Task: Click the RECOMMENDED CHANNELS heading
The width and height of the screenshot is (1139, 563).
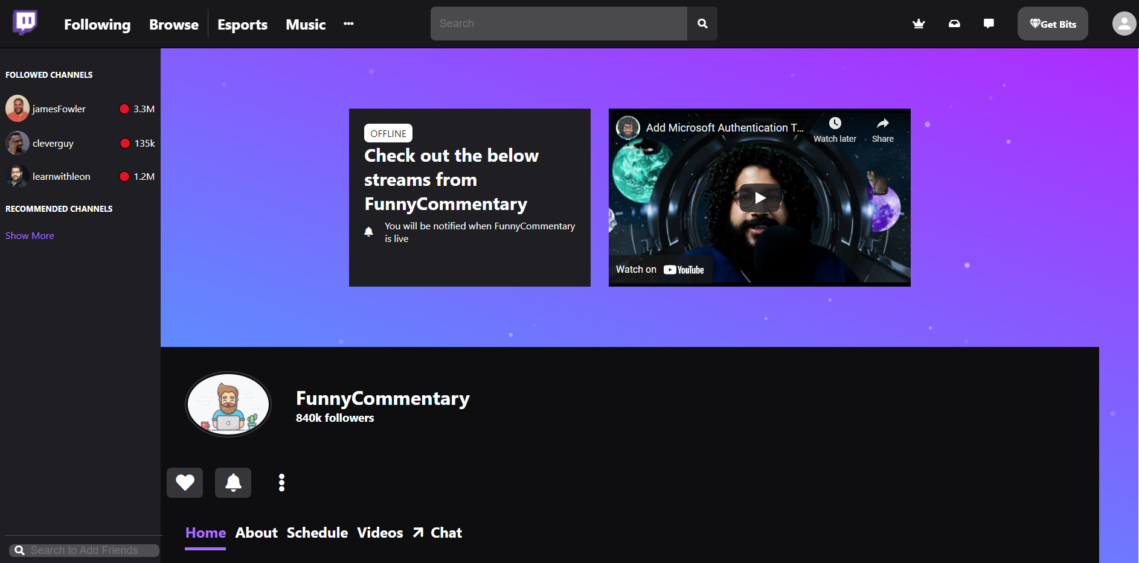Action: pyautogui.click(x=59, y=209)
